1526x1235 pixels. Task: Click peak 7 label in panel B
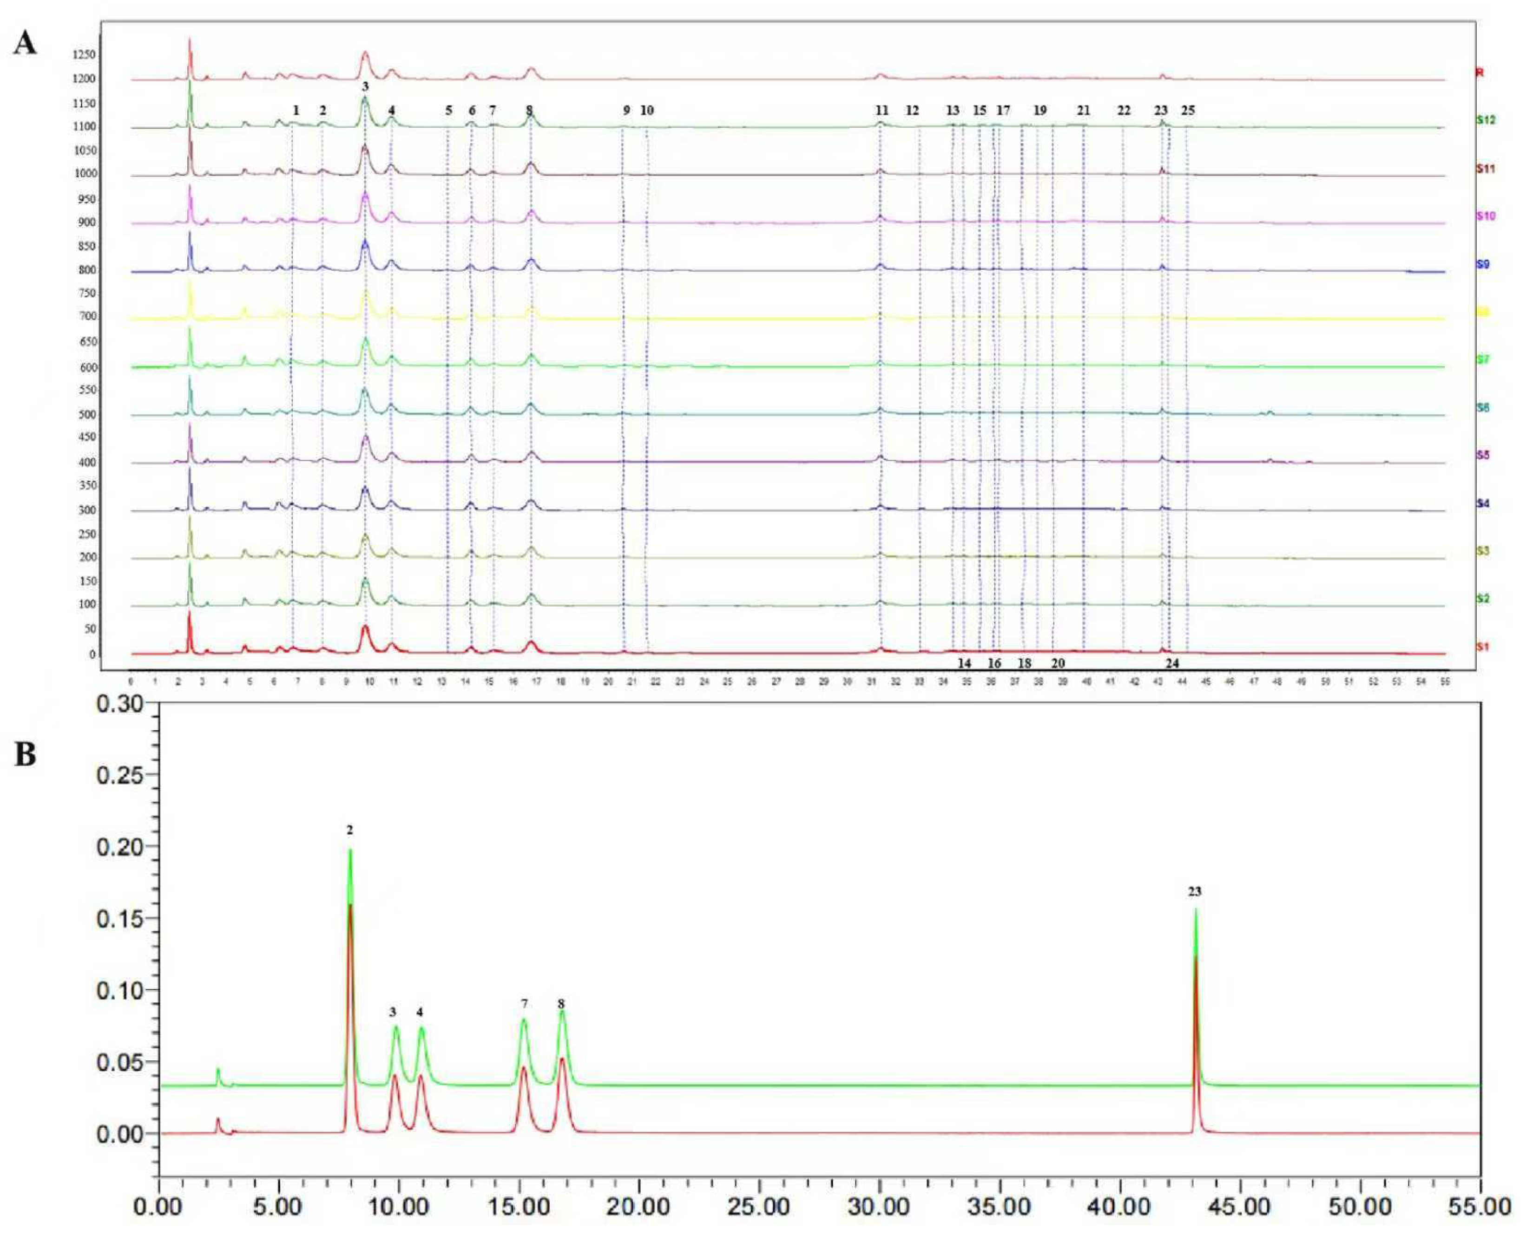click(524, 1004)
